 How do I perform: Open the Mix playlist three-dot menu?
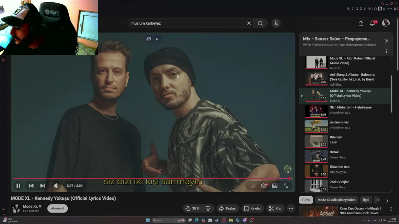tap(387, 51)
